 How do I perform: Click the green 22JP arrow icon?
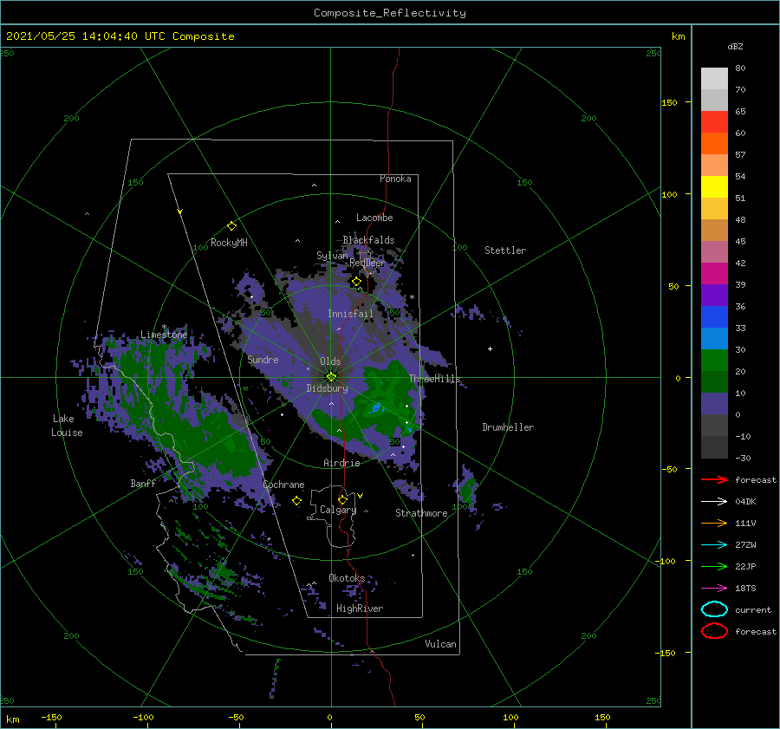click(x=714, y=566)
